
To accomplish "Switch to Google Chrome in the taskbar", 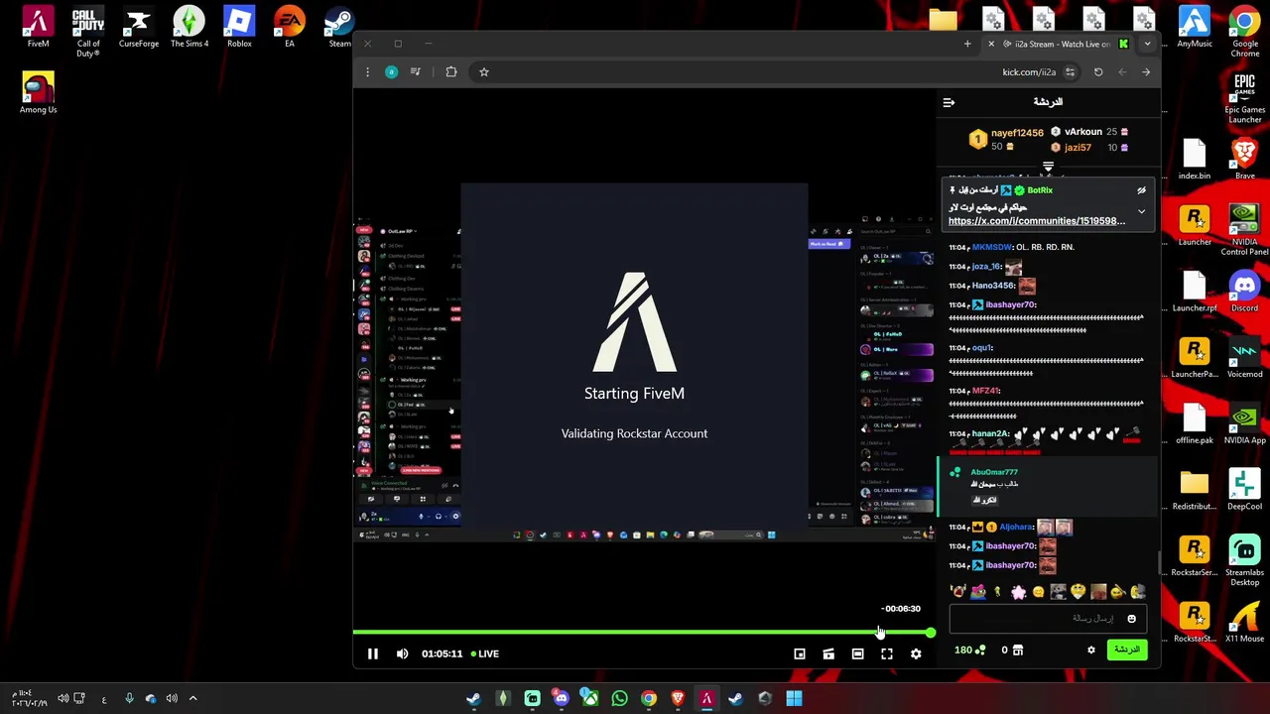I will [x=649, y=698].
